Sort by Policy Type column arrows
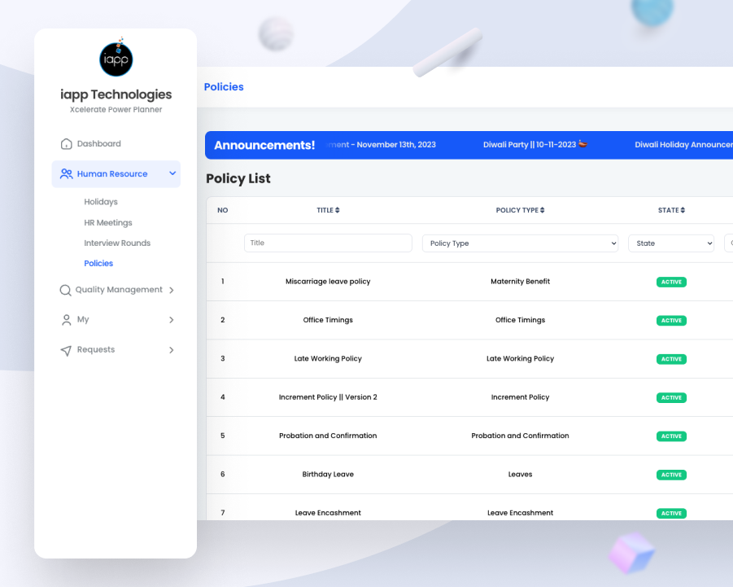This screenshot has height=587, width=733. [542, 210]
